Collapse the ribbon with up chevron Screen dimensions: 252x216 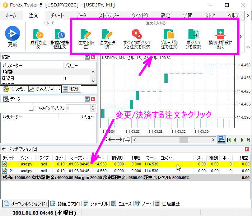pos(248,47)
